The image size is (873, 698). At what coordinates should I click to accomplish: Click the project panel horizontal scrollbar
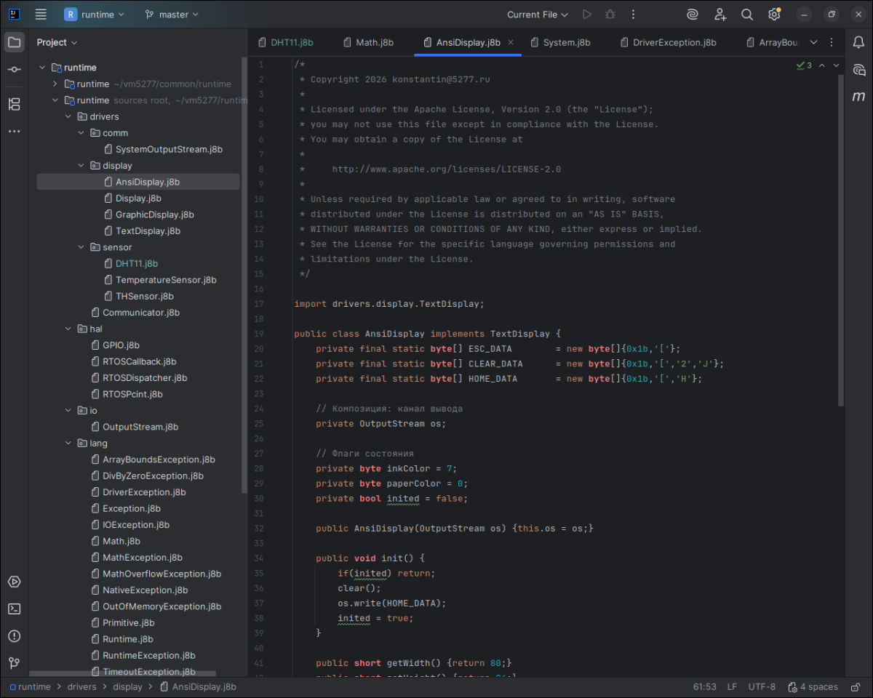tap(122, 674)
